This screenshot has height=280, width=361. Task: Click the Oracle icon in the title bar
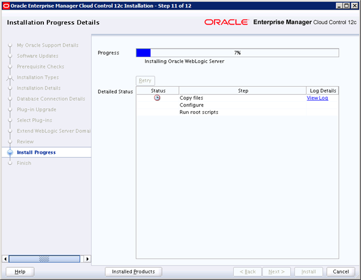(6, 6)
